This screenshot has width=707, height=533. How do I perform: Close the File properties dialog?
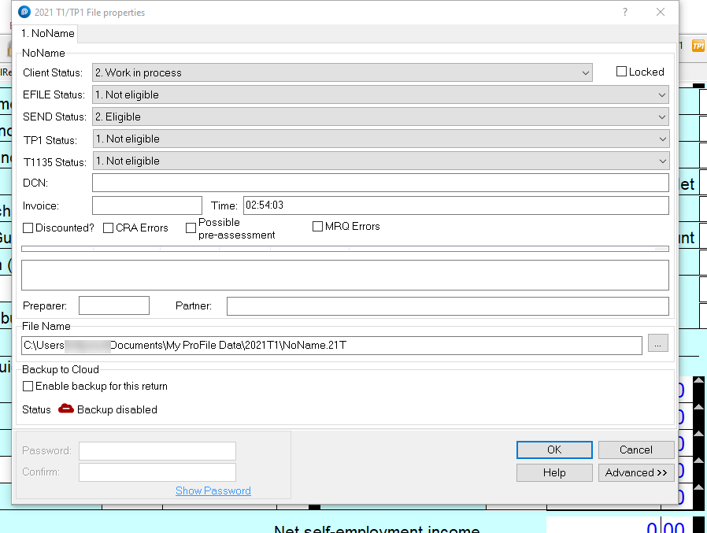pyautogui.click(x=661, y=12)
